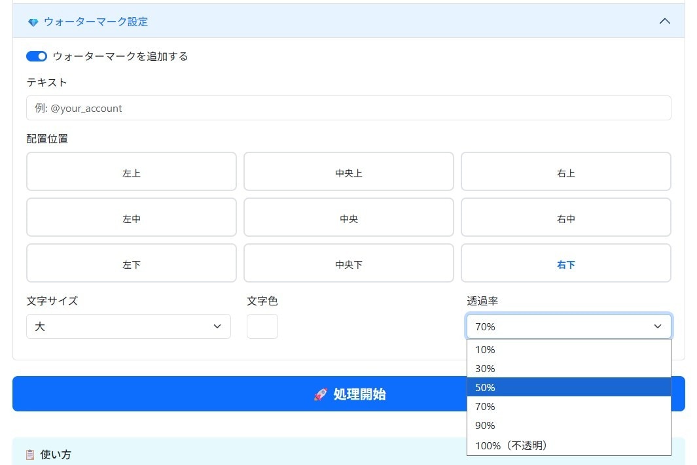Click the 中央上 position button
Screen dimensions: 697x465
348,171
